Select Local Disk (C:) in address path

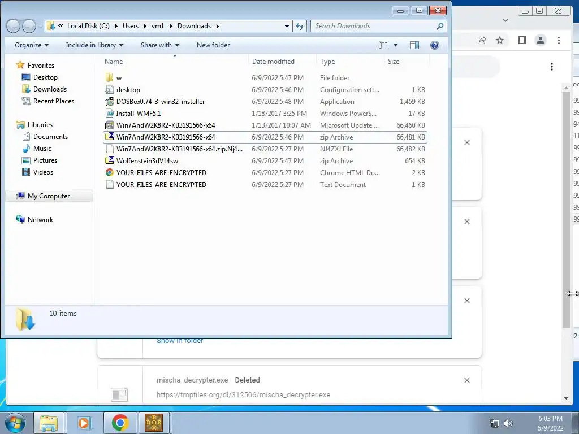88,26
